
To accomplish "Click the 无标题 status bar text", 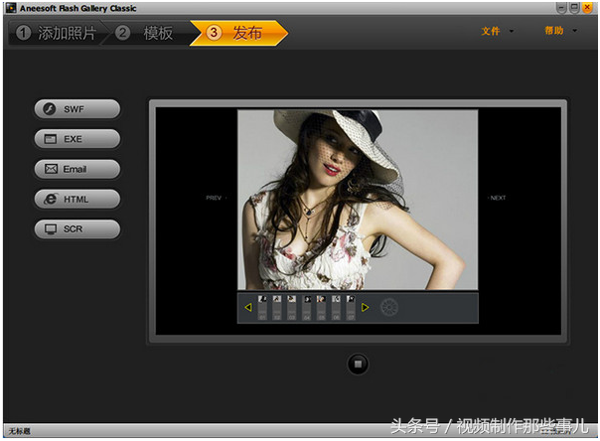I will (x=19, y=431).
